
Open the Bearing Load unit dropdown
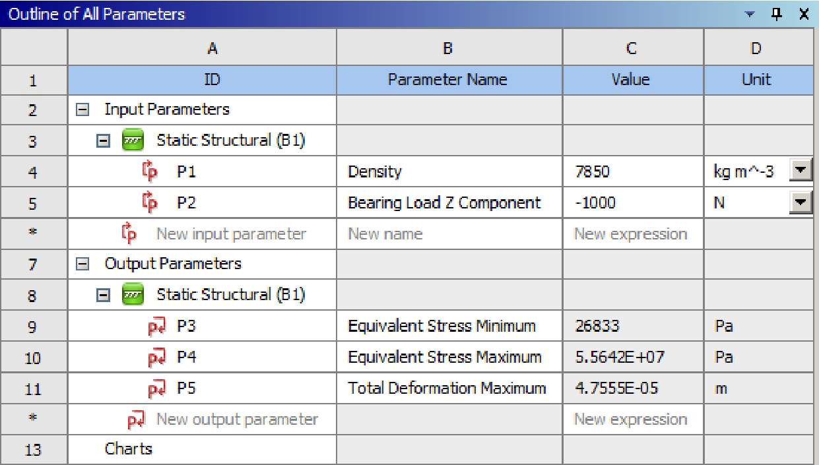(799, 202)
